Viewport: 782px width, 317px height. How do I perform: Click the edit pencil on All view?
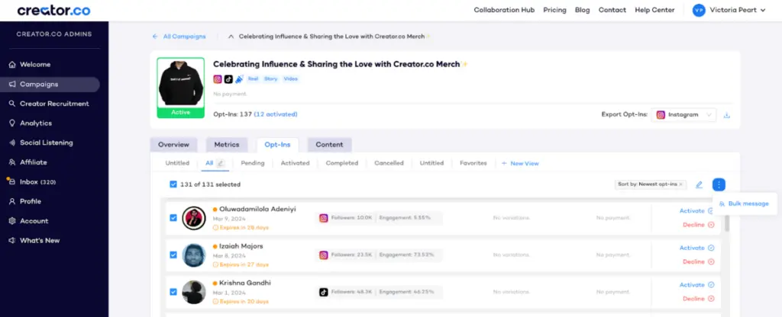coord(221,163)
